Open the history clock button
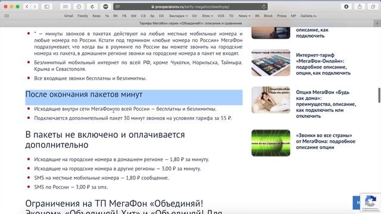The height and width of the screenshot is (214, 381). (x=79, y=7)
